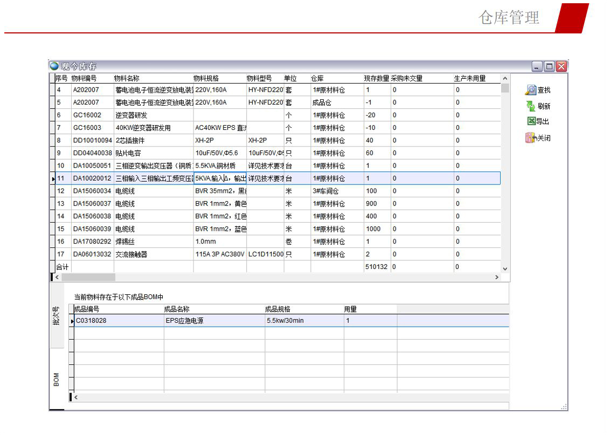Click the 查找 search icon

[x=531, y=90]
